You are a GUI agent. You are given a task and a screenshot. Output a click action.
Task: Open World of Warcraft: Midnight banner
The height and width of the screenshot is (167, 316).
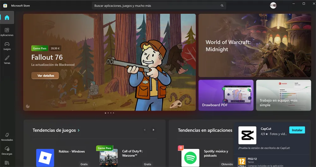[255, 45]
